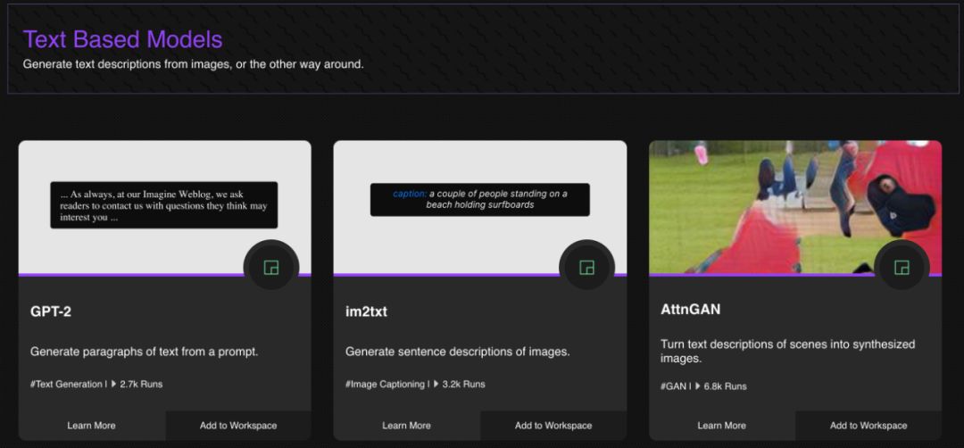
Task: Click the im2txt surfboard caption preview
Action: coord(480,199)
